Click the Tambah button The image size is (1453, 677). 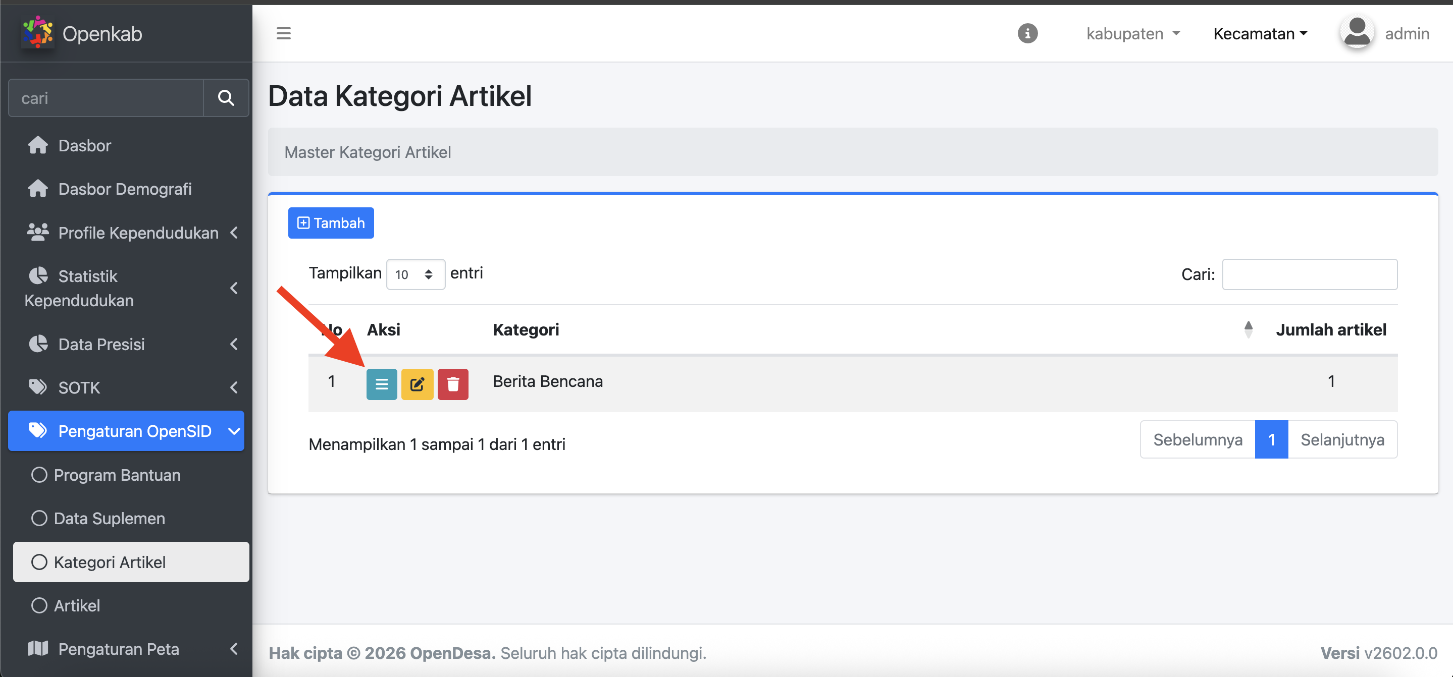tap(331, 222)
